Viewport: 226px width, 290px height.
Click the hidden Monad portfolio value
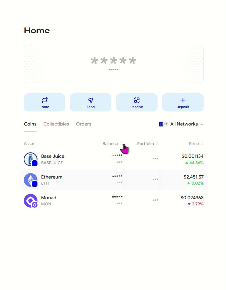(156, 200)
